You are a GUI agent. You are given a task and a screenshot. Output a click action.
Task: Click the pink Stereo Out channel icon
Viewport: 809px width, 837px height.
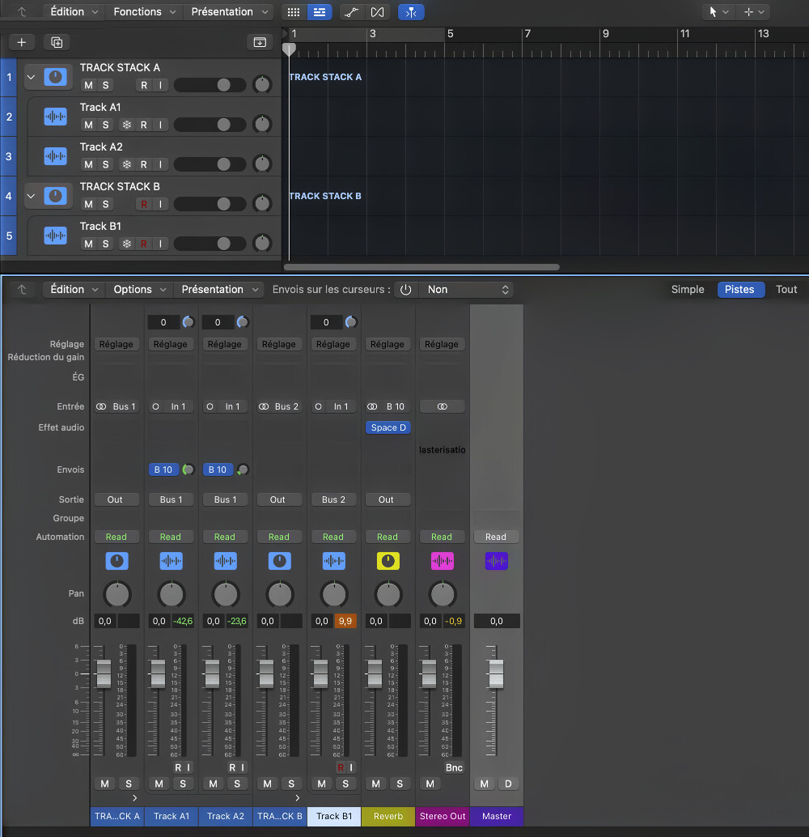[442, 561]
